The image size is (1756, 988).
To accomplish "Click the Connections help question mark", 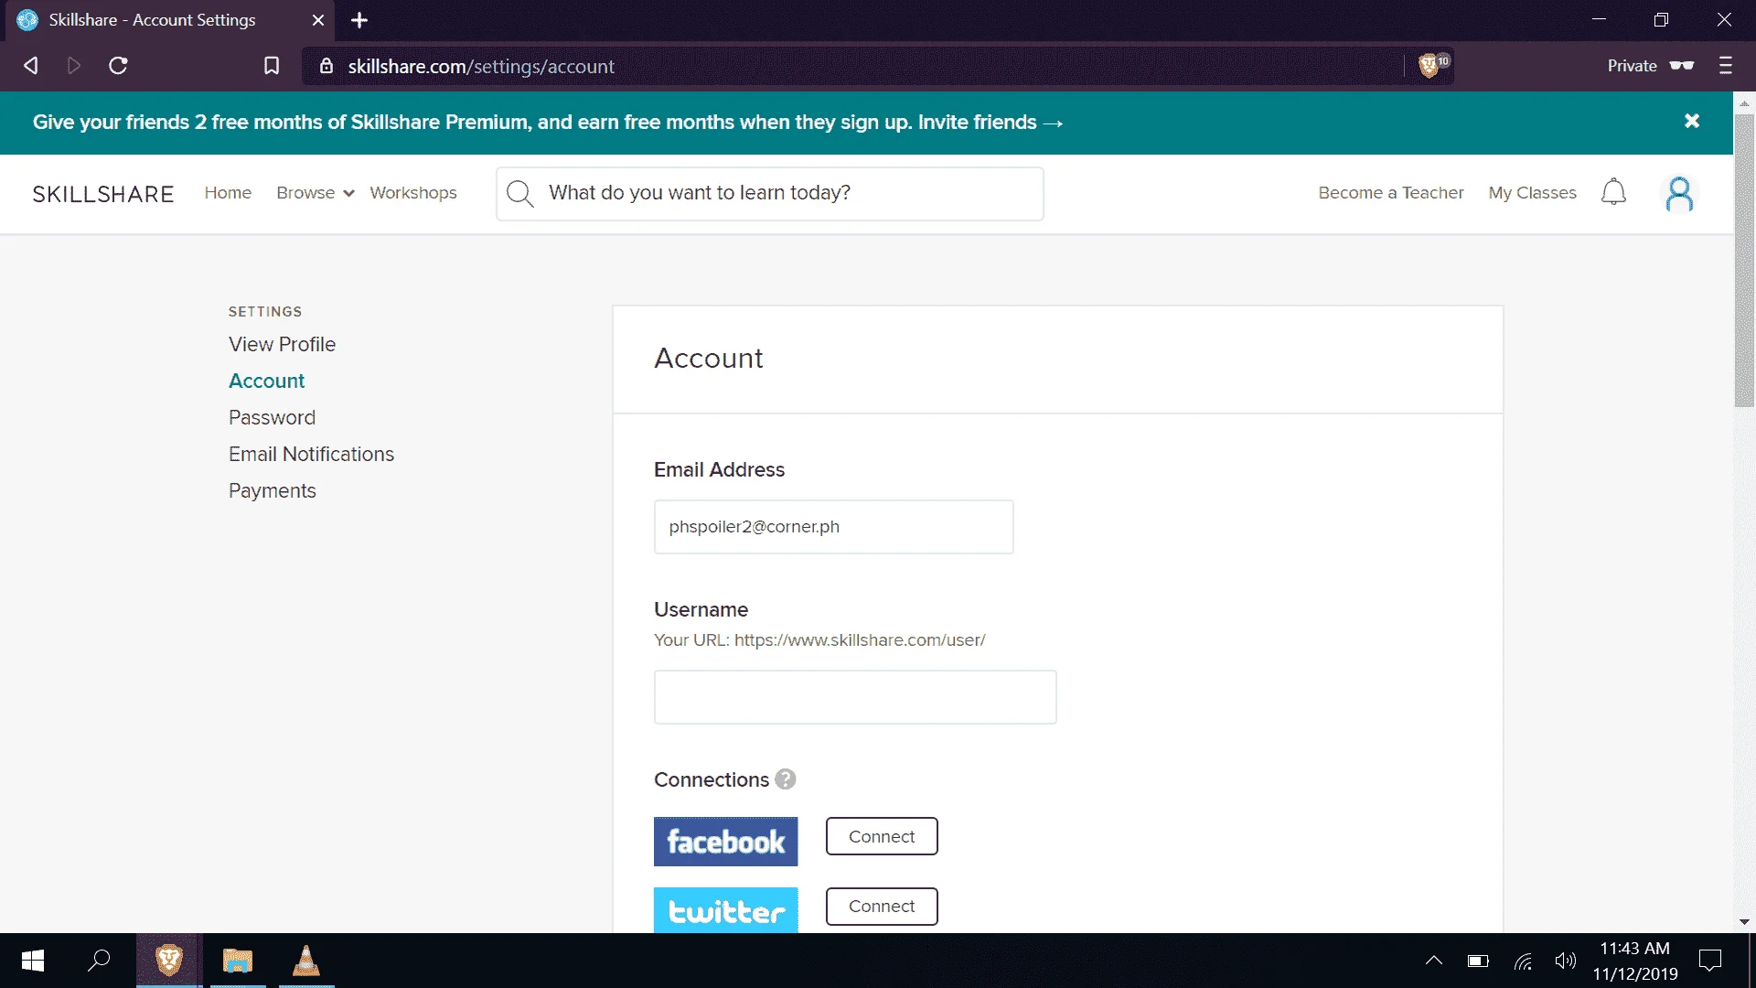I will (786, 779).
